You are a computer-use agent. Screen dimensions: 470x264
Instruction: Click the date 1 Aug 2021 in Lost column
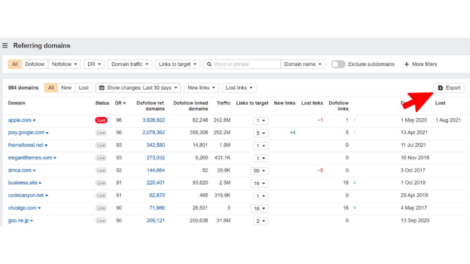click(x=448, y=120)
